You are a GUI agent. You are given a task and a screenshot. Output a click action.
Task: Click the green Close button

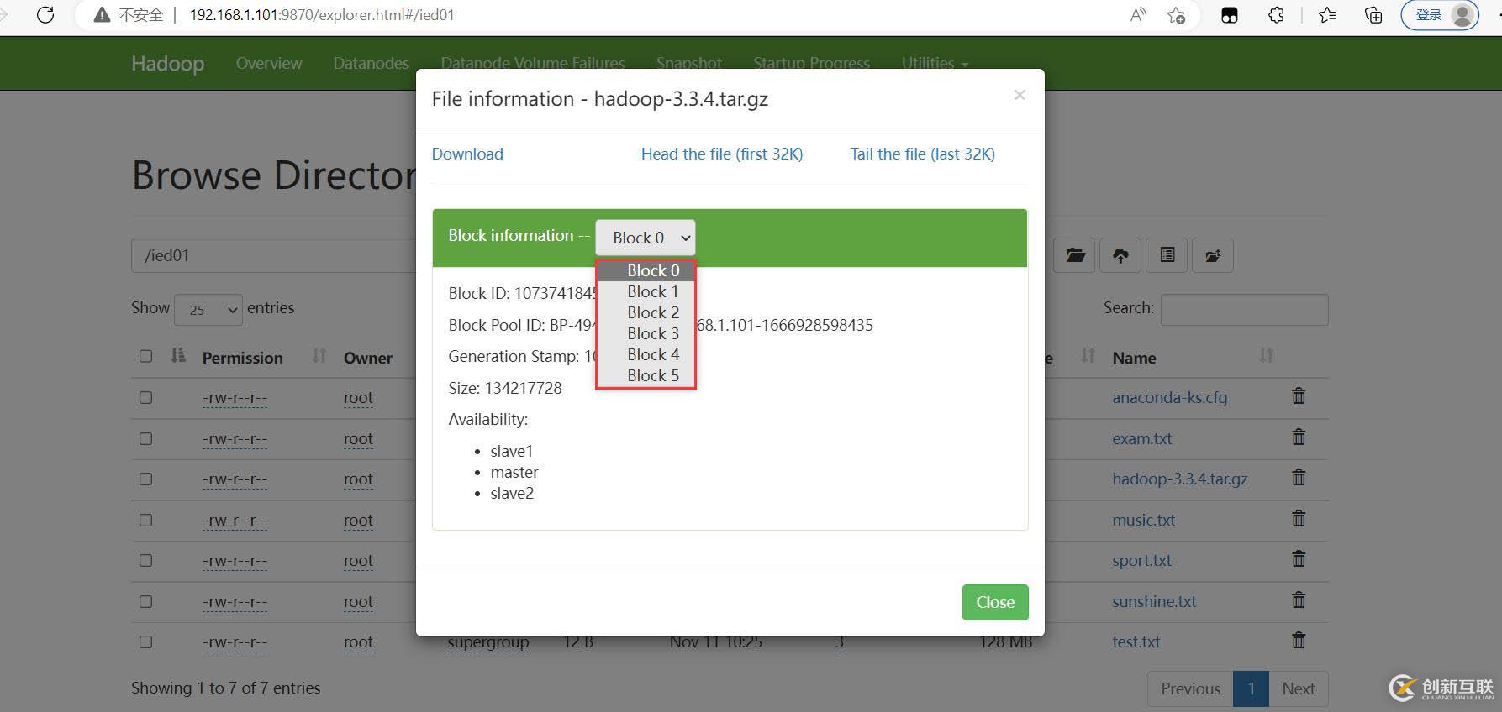[995, 602]
